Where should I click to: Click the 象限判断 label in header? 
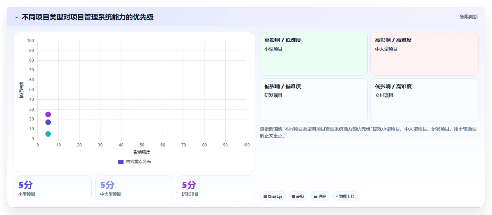pyautogui.click(x=469, y=17)
